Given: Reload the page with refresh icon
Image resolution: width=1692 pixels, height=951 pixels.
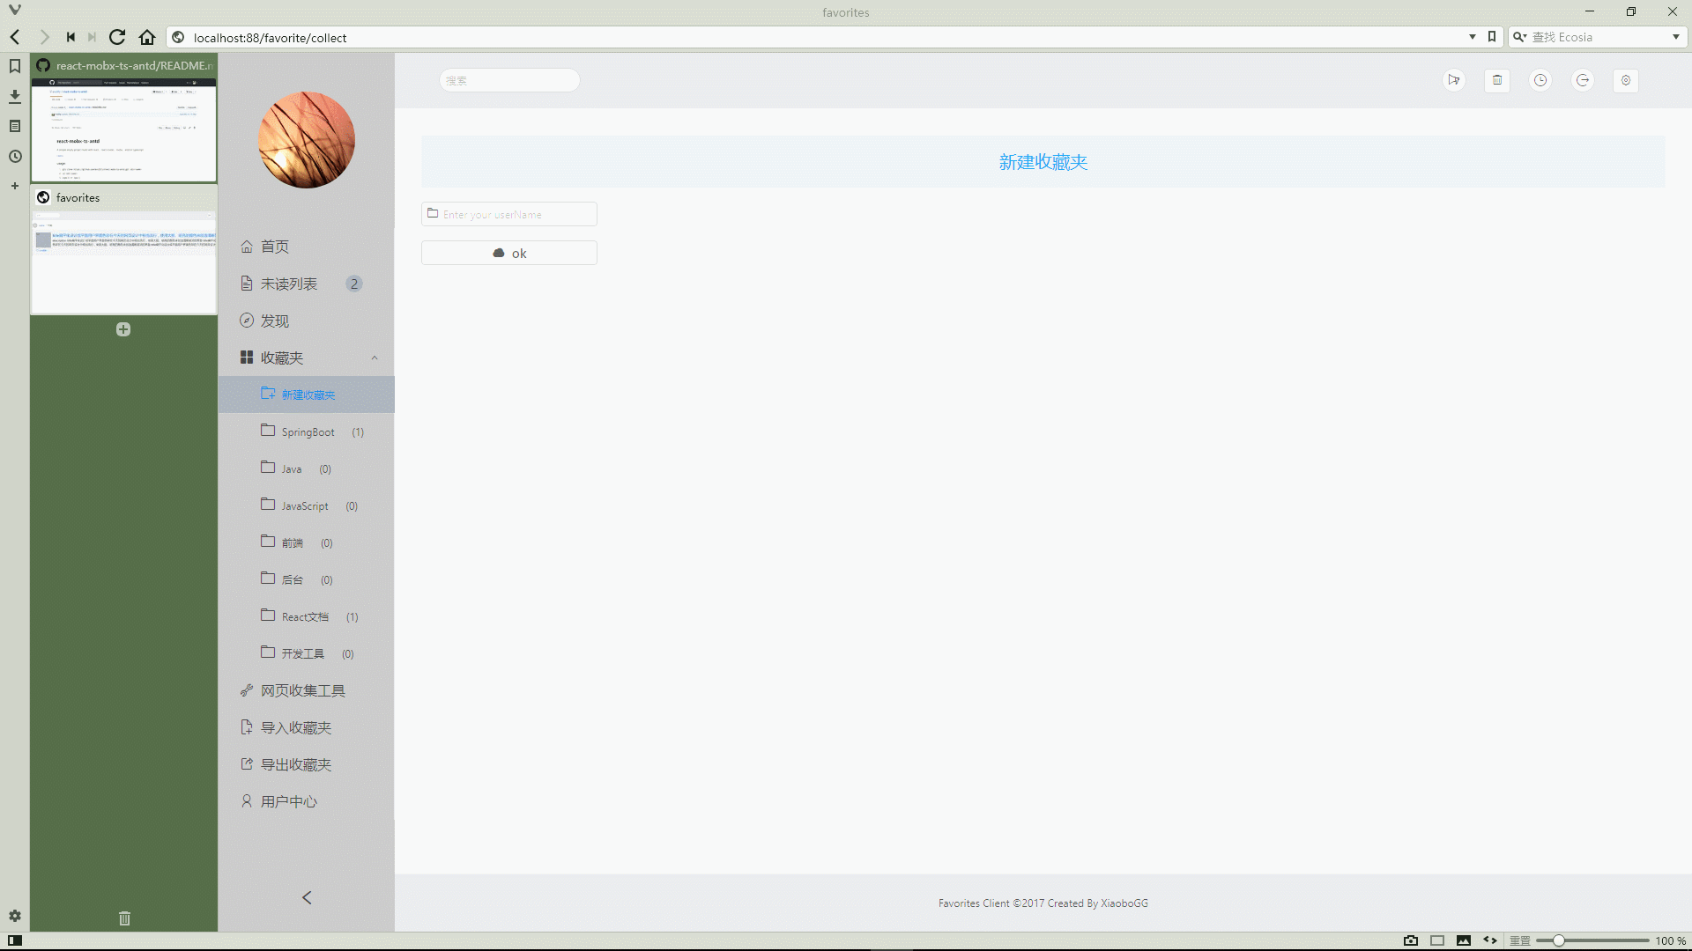Looking at the screenshot, I should click(x=117, y=37).
